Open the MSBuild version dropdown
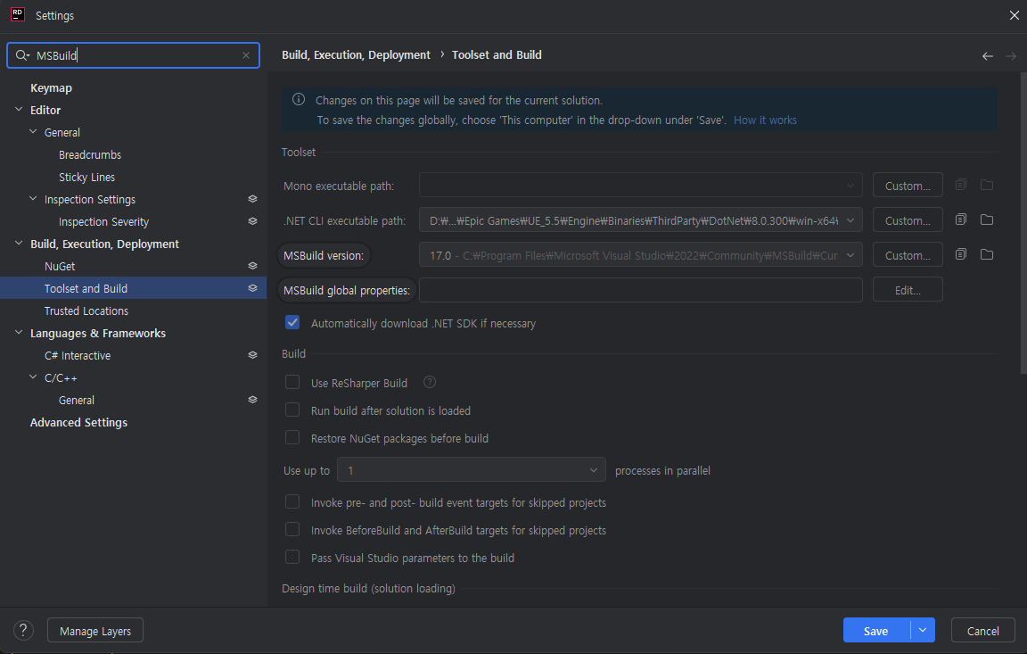Viewport: 1027px width, 654px height. click(x=850, y=255)
